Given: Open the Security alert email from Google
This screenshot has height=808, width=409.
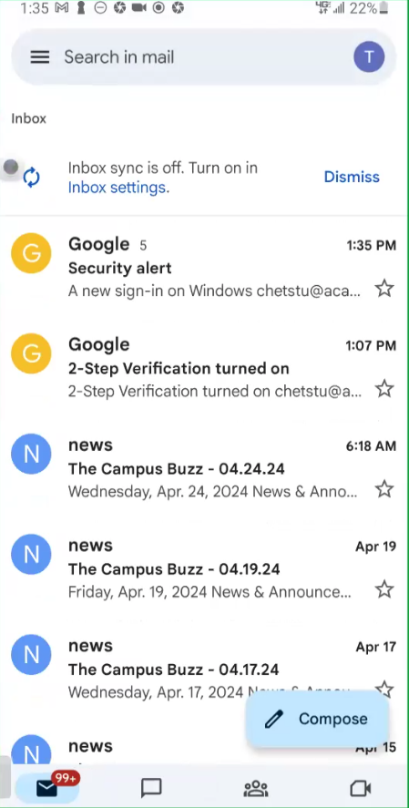Looking at the screenshot, I should pos(204,268).
